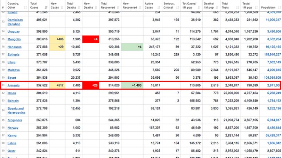Sort by Total Cases column icon
Image resolution: width=282 pixels, height=158 pixels.
pyautogui.click(x=46, y=8)
